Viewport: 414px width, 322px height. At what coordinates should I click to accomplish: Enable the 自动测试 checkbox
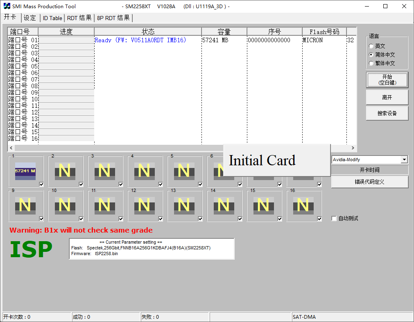click(334, 219)
